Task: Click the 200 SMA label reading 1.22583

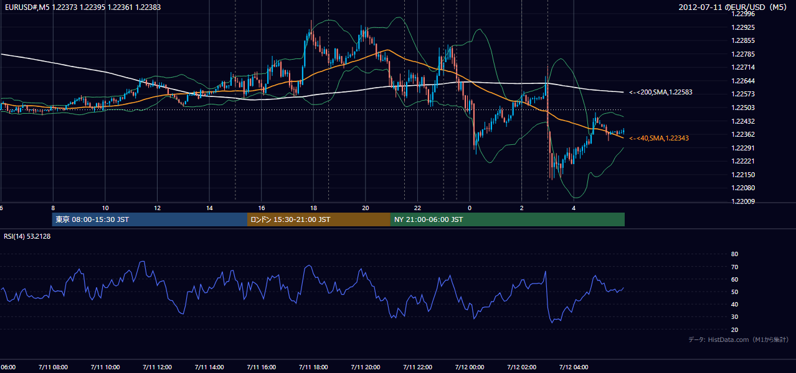Action: [661, 92]
